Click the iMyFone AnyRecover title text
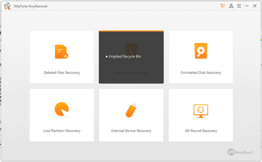 coord(31,7)
